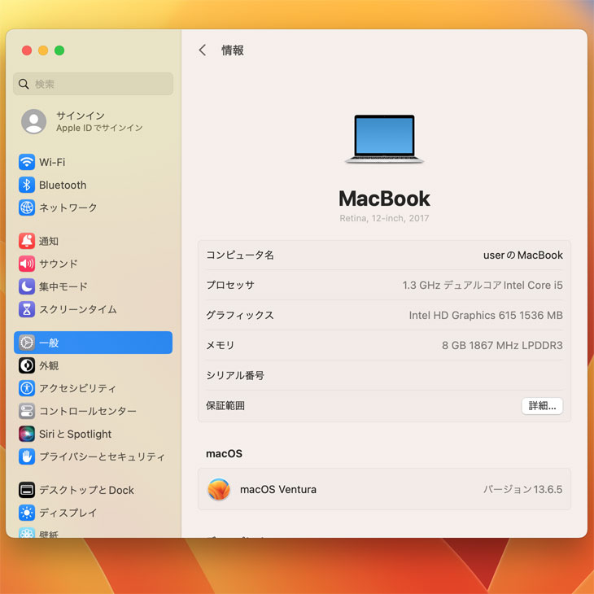Click the user avatar icon for sign-in

point(33,121)
